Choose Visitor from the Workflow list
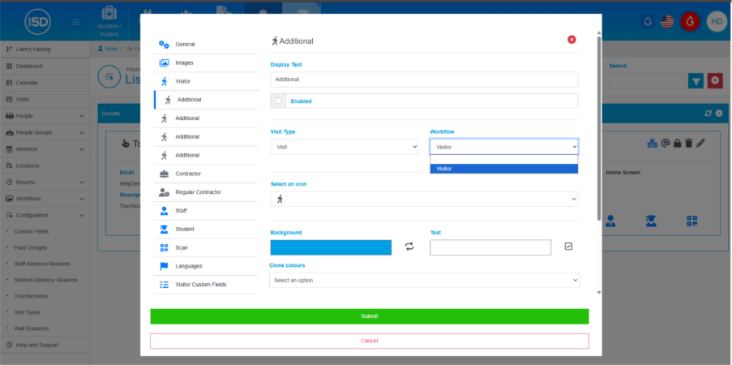732x365 pixels. pyautogui.click(x=503, y=169)
